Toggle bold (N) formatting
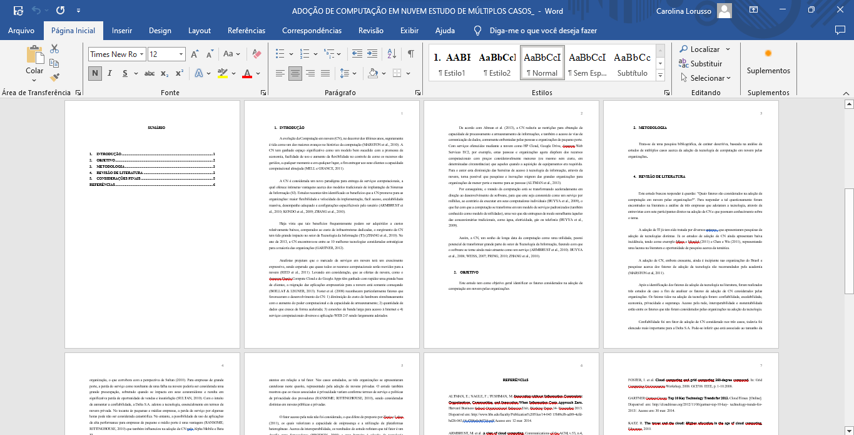 point(95,74)
